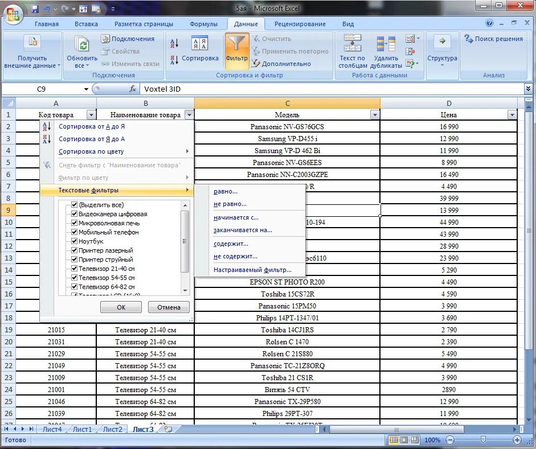Open Сортировка dialog icon
This screenshot has height=449, width=536.
(199, 43)
